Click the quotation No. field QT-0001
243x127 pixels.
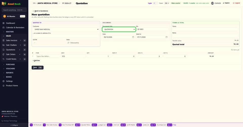[x=152, y=29]
